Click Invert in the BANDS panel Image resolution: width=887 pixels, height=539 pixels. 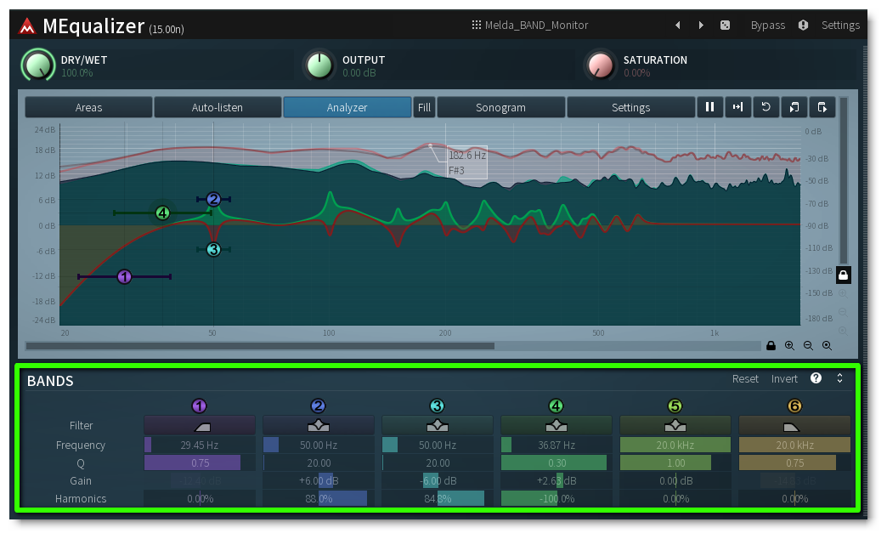click(784, 379)
